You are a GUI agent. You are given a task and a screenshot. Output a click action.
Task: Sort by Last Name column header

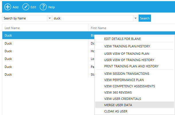12,28
